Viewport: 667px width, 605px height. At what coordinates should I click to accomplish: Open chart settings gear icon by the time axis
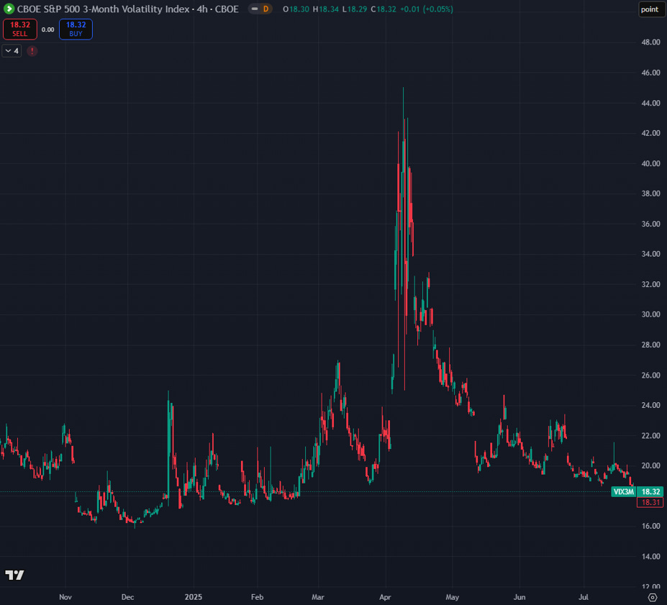click(x=652, y=597)
